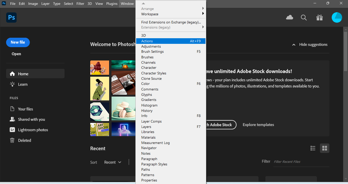Screen dimensions: 348x184
Task: Collapse suggestions with Hide suggestions
Action: click(x=310, y=45)
